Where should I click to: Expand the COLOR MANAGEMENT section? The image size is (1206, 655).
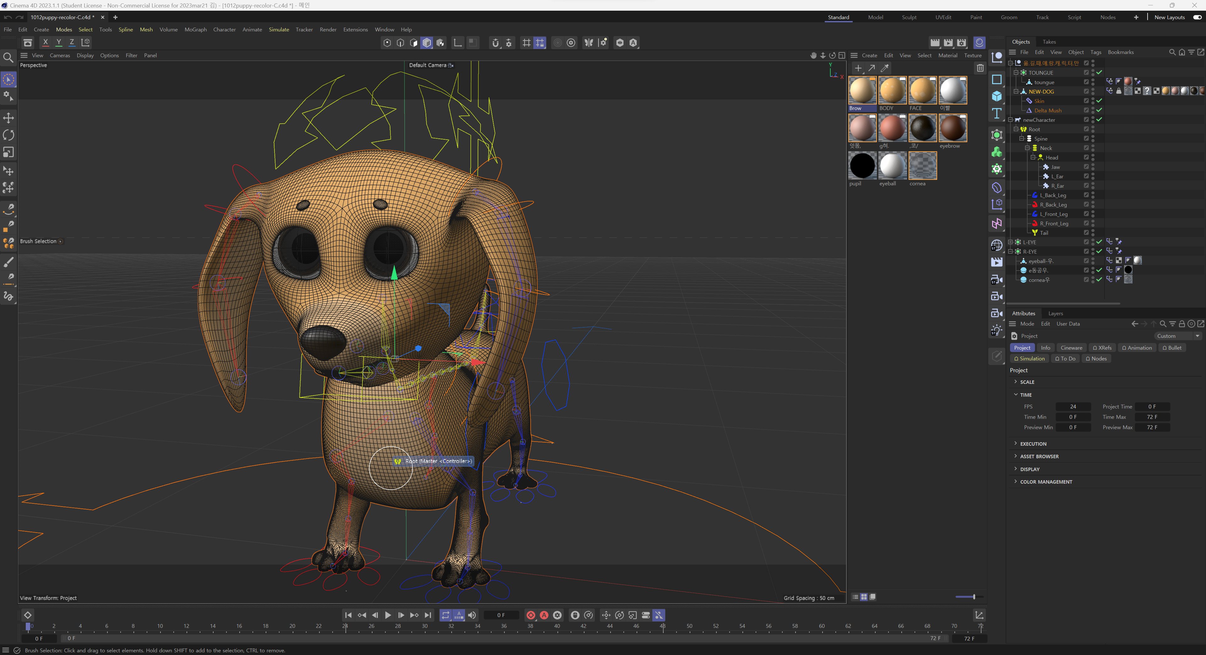1015,481
